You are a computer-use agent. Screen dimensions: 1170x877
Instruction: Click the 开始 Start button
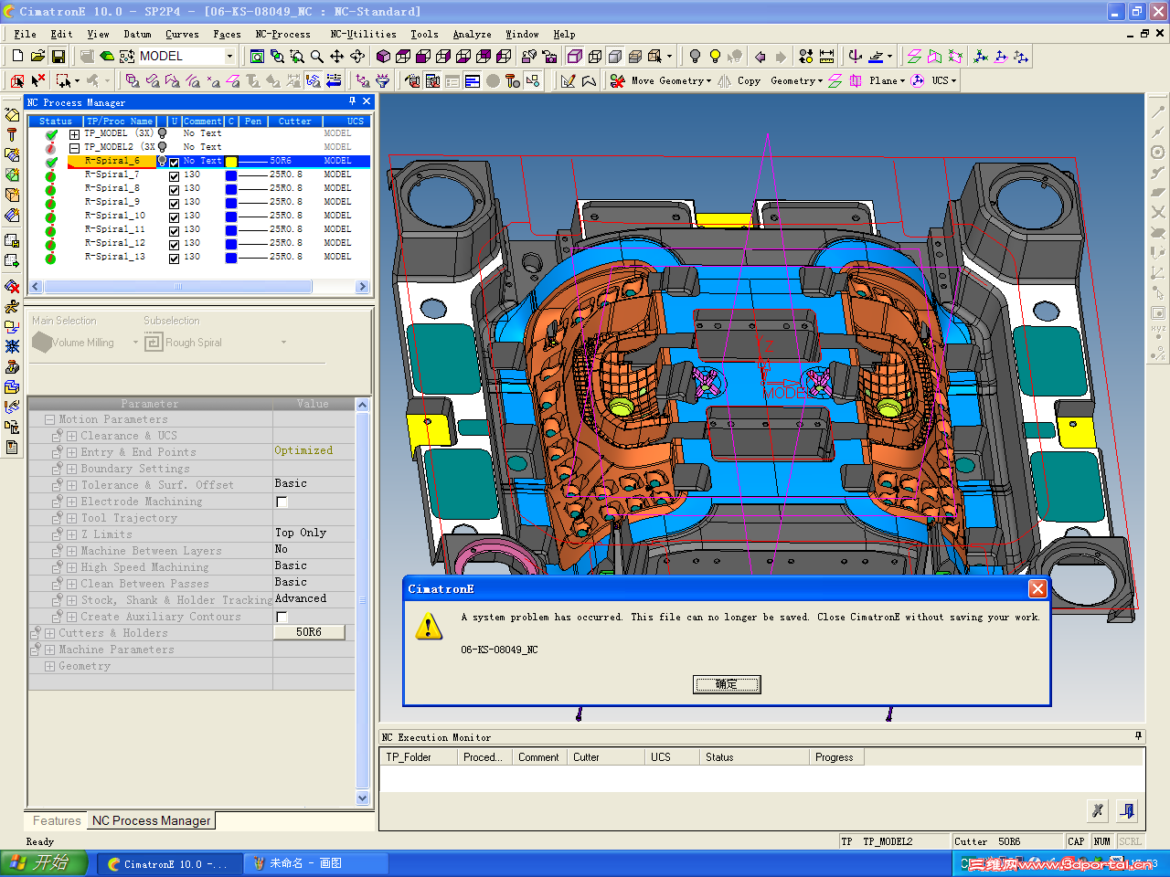pos(43,863)
